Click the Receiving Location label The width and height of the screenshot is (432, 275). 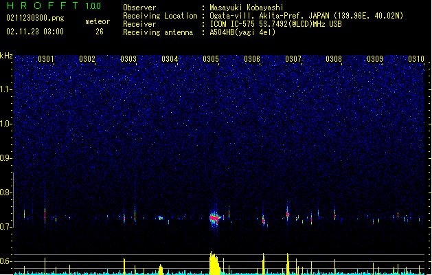[160, 16]
